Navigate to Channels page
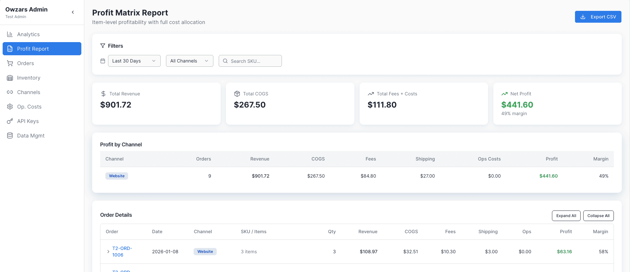Screen dimensions: 630x272 [x=42, y=92]
